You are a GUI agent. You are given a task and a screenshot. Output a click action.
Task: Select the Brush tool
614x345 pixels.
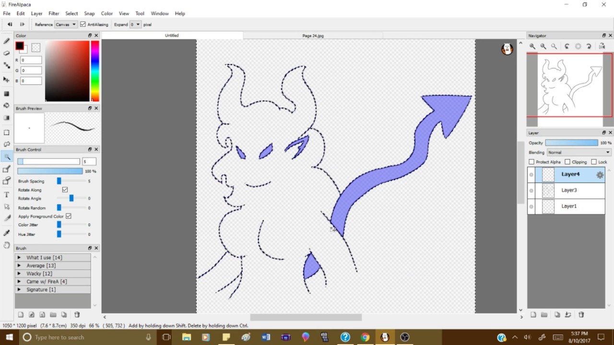click(7, 42)
